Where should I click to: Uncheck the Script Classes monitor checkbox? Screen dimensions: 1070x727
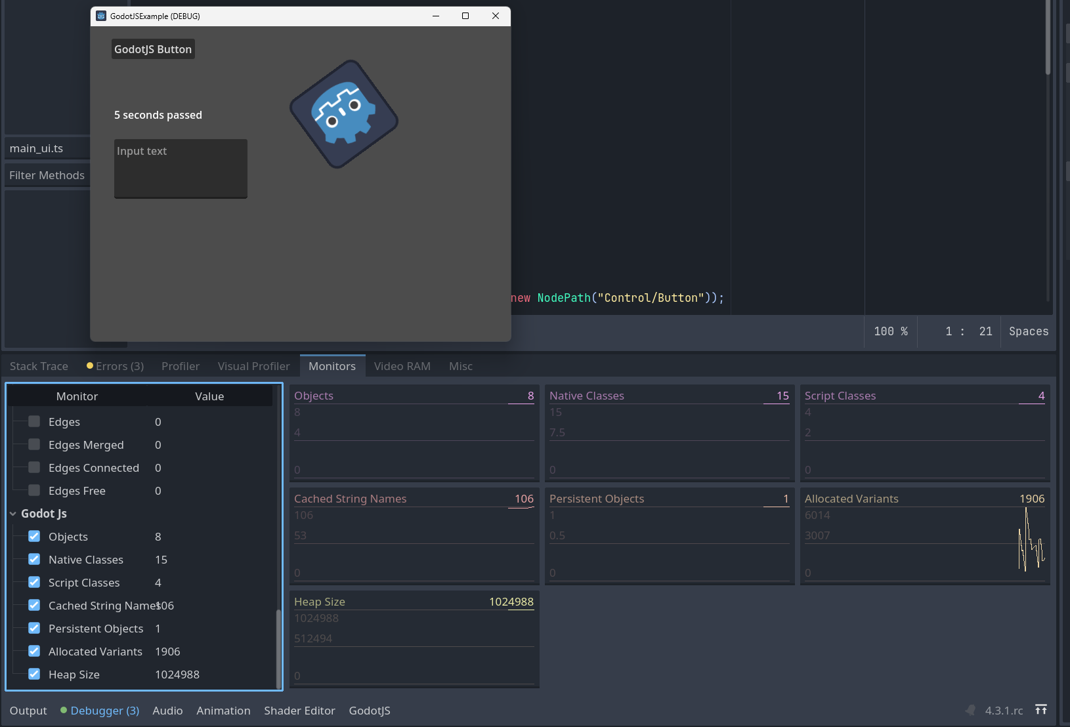tap(34, 583)
